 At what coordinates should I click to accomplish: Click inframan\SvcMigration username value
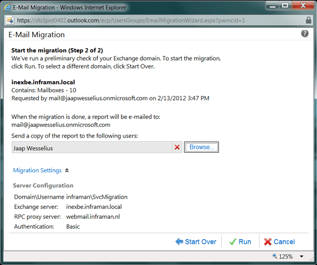(x=97, y=197)
